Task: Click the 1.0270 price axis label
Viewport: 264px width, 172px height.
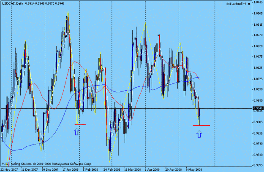Action: (x=258, y=35)
